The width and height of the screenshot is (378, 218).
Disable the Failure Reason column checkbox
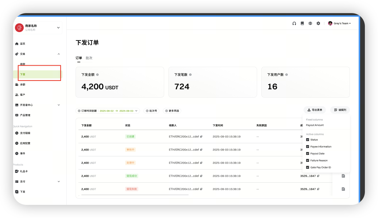[308, 160]
